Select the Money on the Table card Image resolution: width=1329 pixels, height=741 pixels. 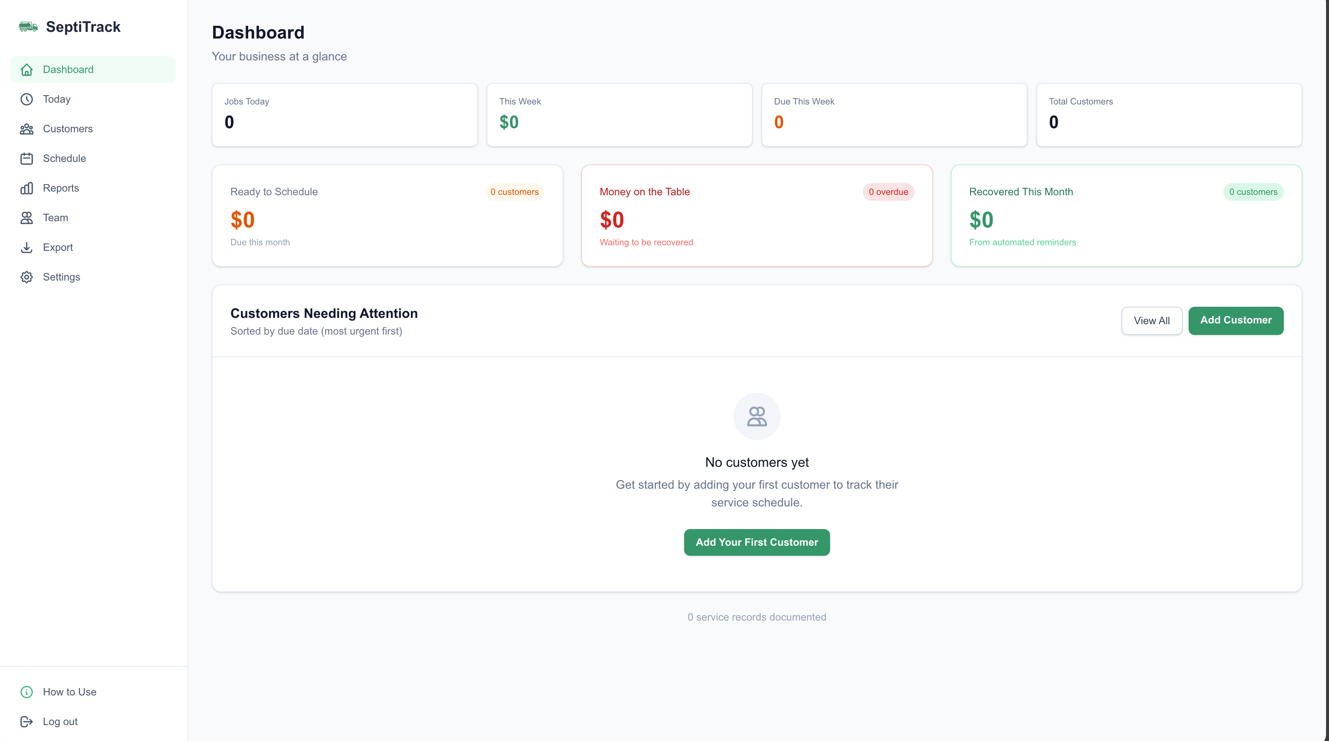[x=756, y=216]
